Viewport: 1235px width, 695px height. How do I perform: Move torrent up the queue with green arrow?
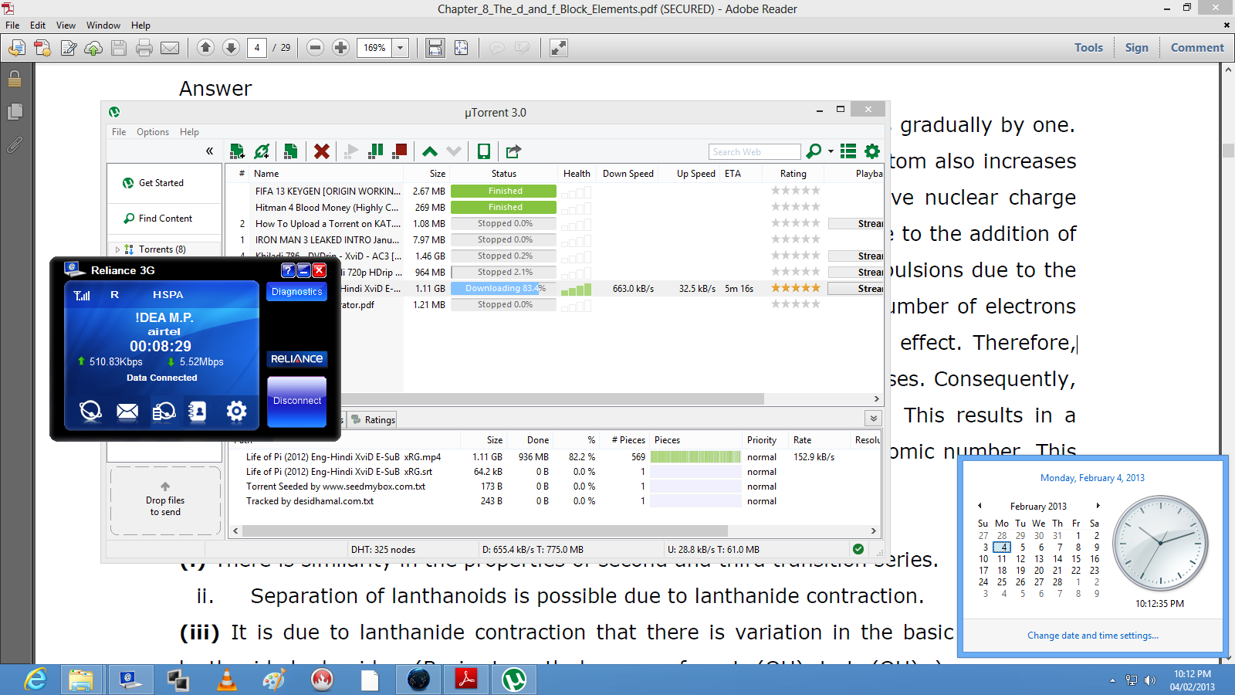coord(430,151)
